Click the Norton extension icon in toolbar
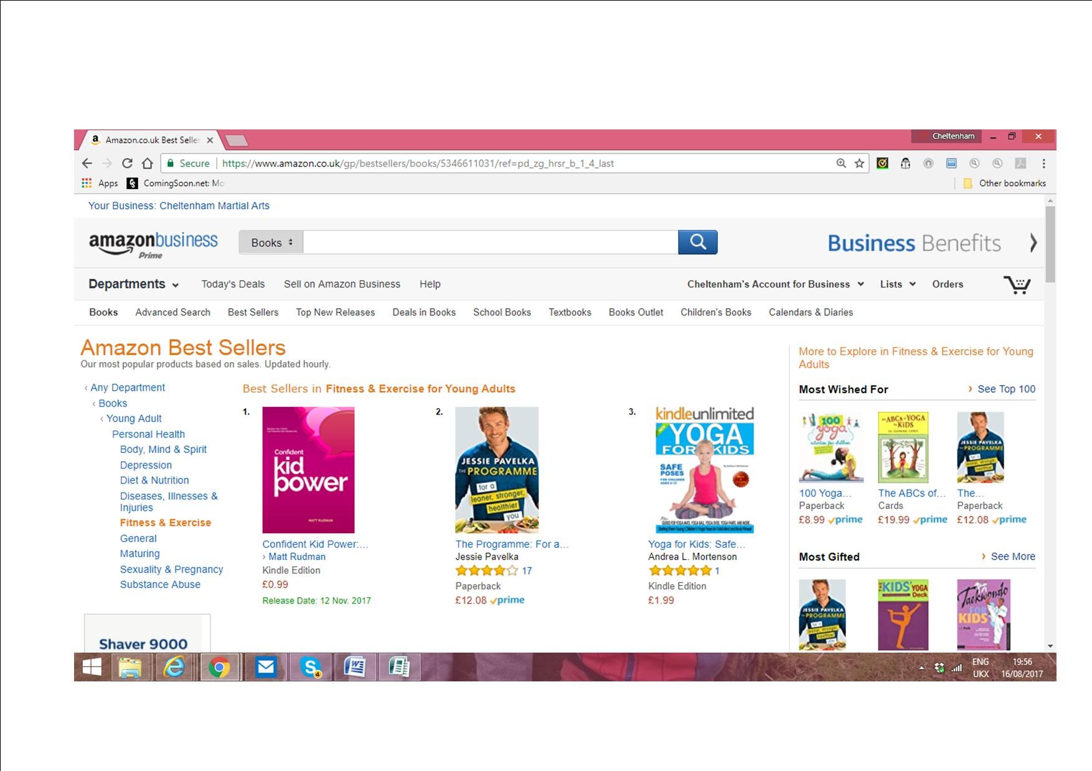Screen dimensions: 1092x771 point(882,163)
